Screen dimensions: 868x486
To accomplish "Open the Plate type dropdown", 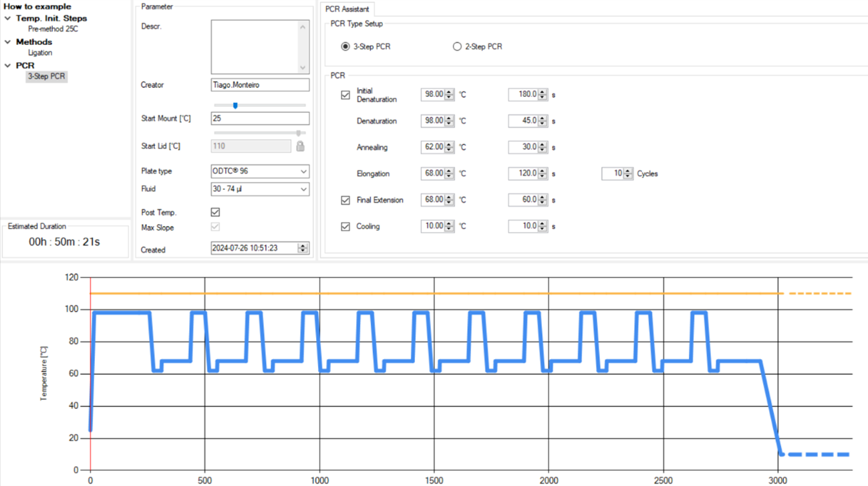I will 303,171.
